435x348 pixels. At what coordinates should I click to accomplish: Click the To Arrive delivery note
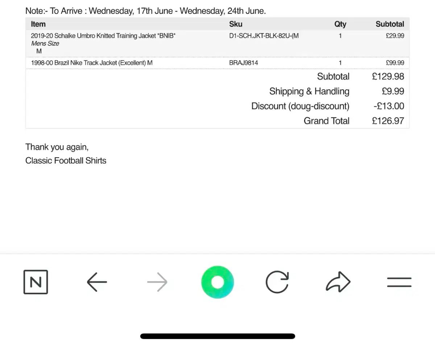click(145, 11)
